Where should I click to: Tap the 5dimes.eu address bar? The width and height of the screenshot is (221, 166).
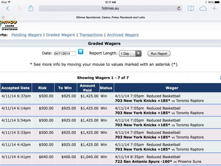point(110,8)
